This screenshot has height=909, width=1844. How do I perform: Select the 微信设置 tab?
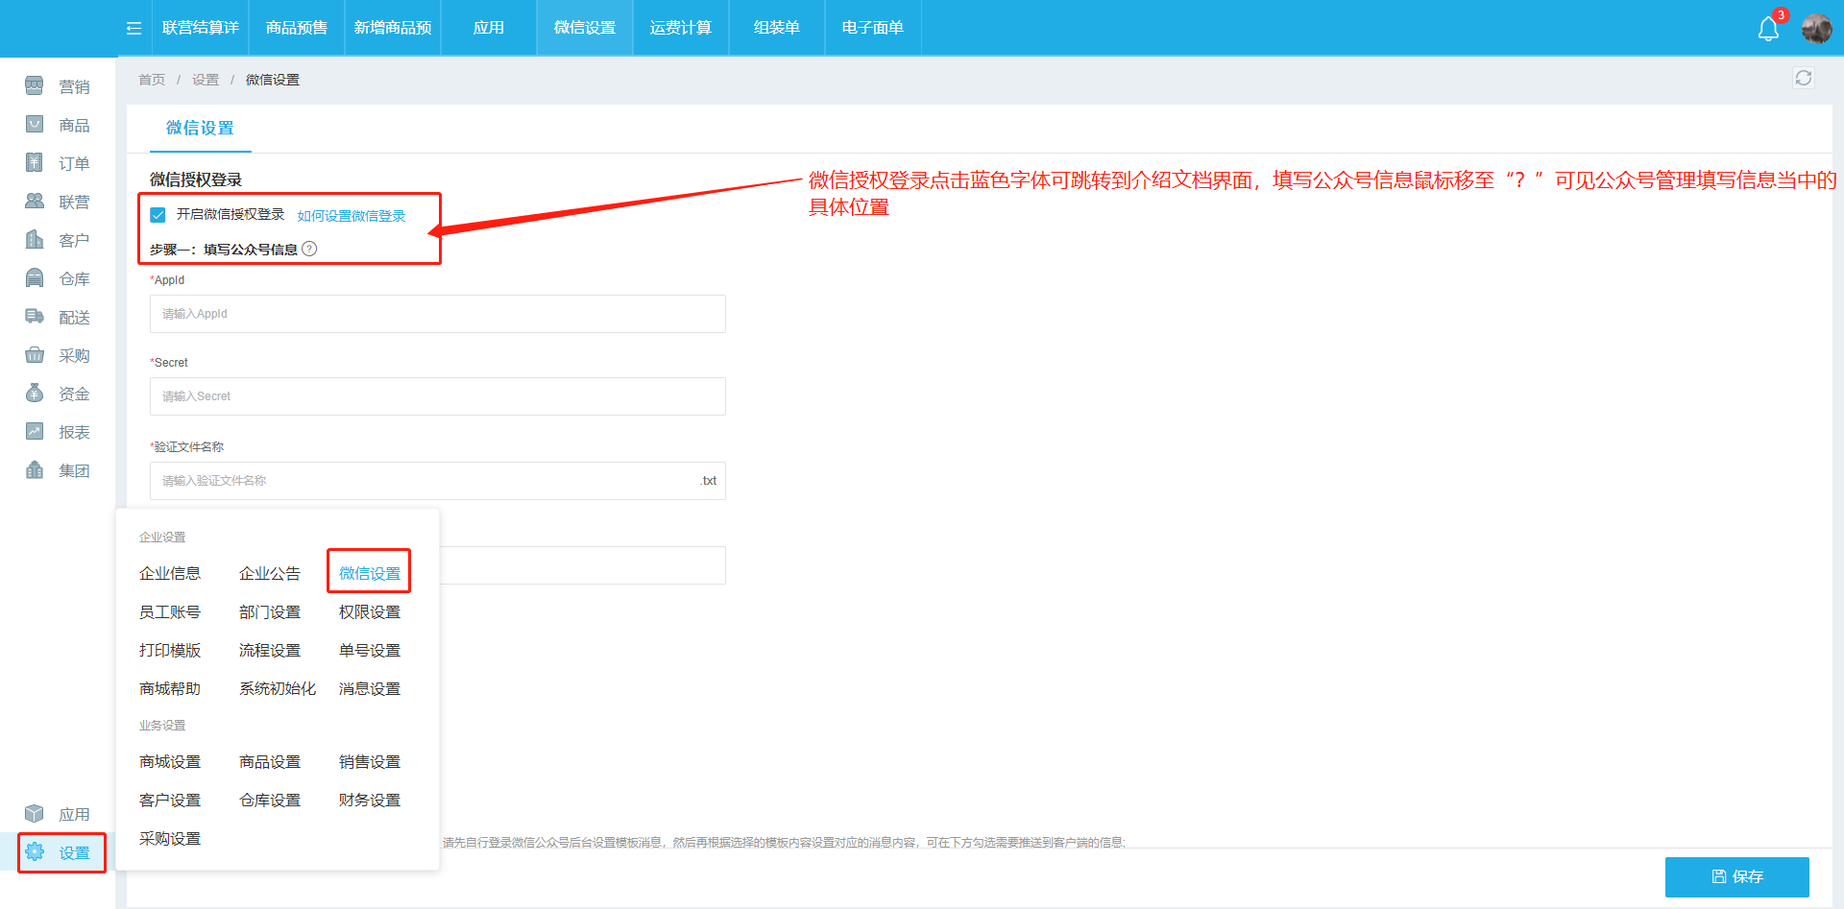(200, 128)
